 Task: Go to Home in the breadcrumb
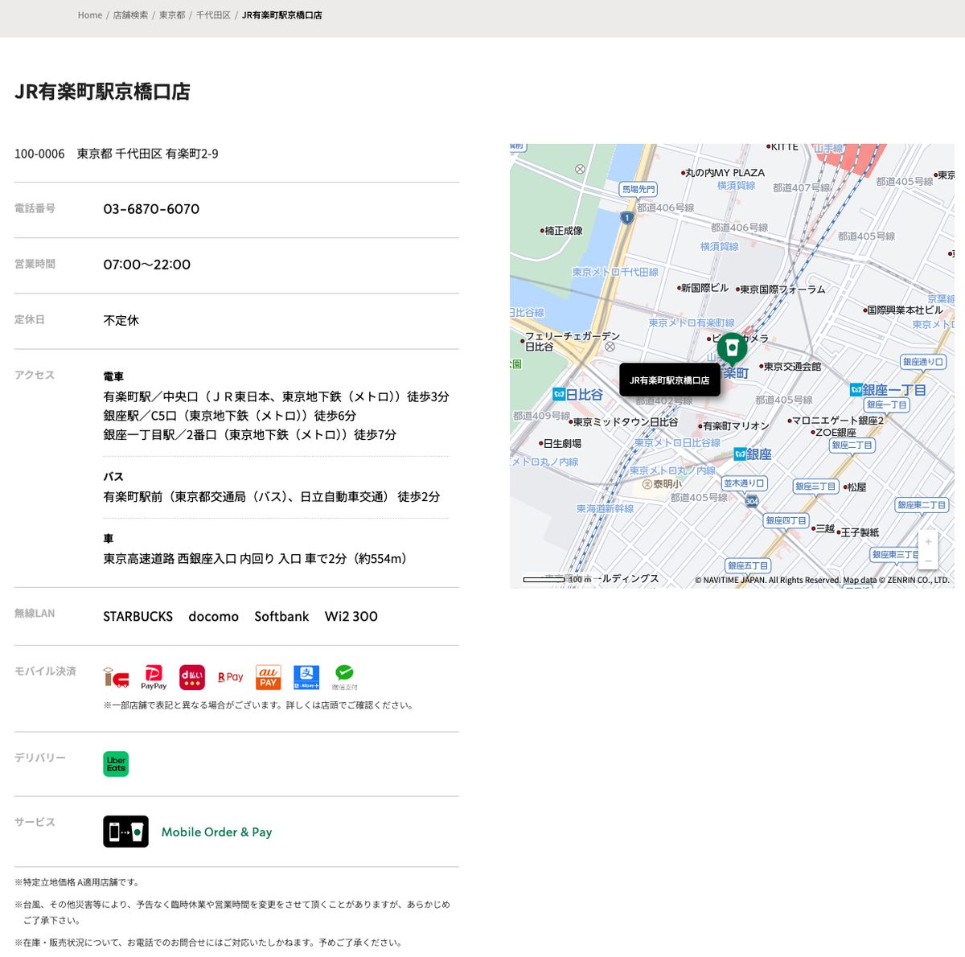point(90,15)
